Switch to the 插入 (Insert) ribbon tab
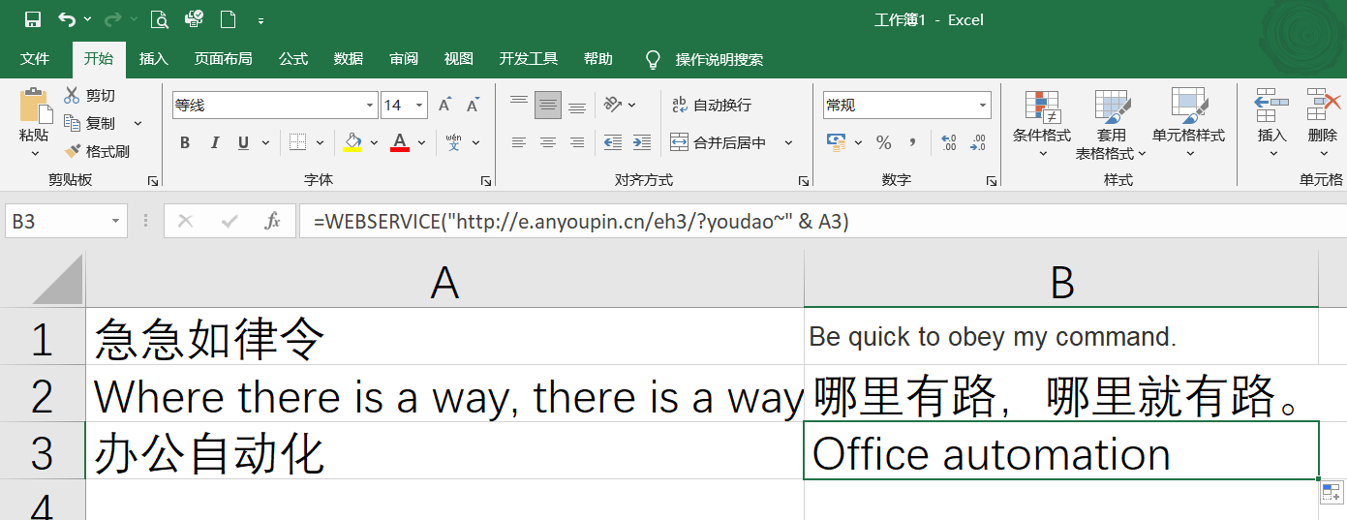 tap(153, 59)
